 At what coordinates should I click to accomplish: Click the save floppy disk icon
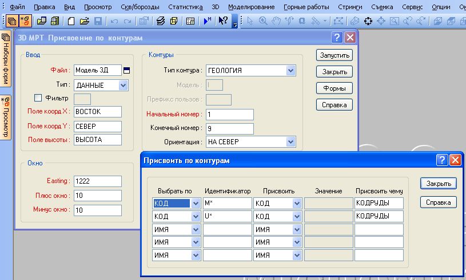pos(98,21)
